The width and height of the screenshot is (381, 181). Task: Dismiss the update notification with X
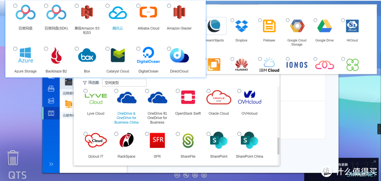pyautogui.click(x=375, y=161)
